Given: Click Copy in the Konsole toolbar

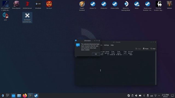Looking at the screenshot, I should pyautogui.click(x=138, y=49).
